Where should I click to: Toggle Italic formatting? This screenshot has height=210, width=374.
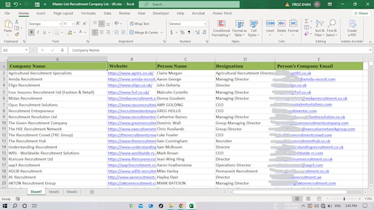pyautogui.click(x=38, y=32)
